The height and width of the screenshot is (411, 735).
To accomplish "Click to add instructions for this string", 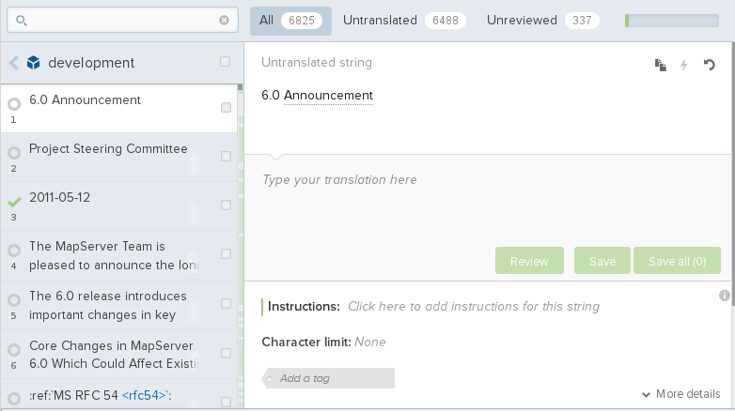I will click(473, 306).
